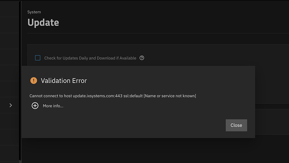Screen dimensions: 289x163
Task: Click the Validation Error title
Action: point(64,81)
